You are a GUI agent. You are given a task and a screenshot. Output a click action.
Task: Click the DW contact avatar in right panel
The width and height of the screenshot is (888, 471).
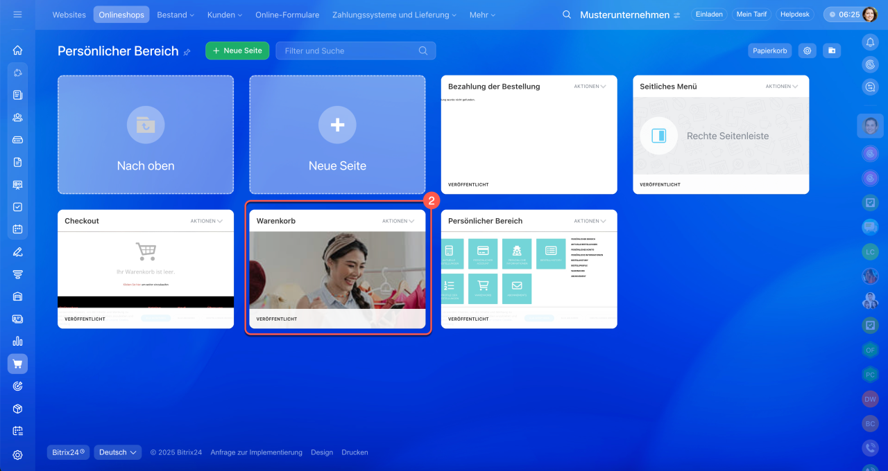coord(870,399)
